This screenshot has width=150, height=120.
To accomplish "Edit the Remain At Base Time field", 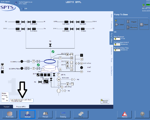I will click(x=117, y=50).
